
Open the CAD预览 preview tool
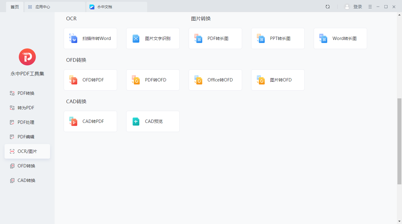pos(153,121)
